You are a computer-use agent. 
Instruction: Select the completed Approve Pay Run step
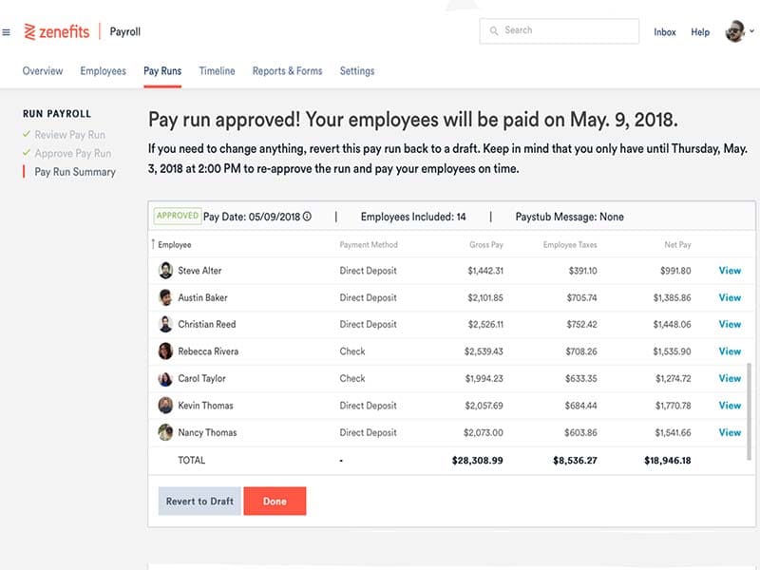(x=72, y=153)
